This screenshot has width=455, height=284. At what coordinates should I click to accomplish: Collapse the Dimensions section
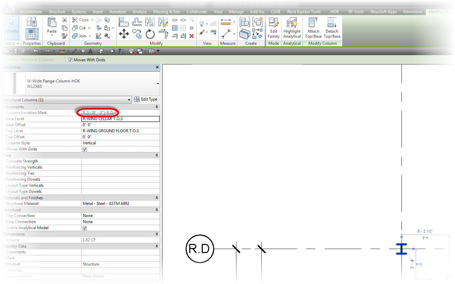[157, 234]
